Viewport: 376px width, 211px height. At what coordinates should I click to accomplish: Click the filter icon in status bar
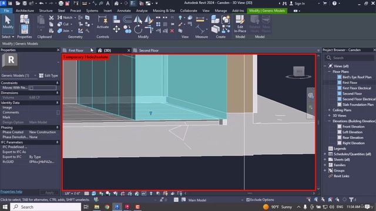pyautogui.click(x=351, y=199)
